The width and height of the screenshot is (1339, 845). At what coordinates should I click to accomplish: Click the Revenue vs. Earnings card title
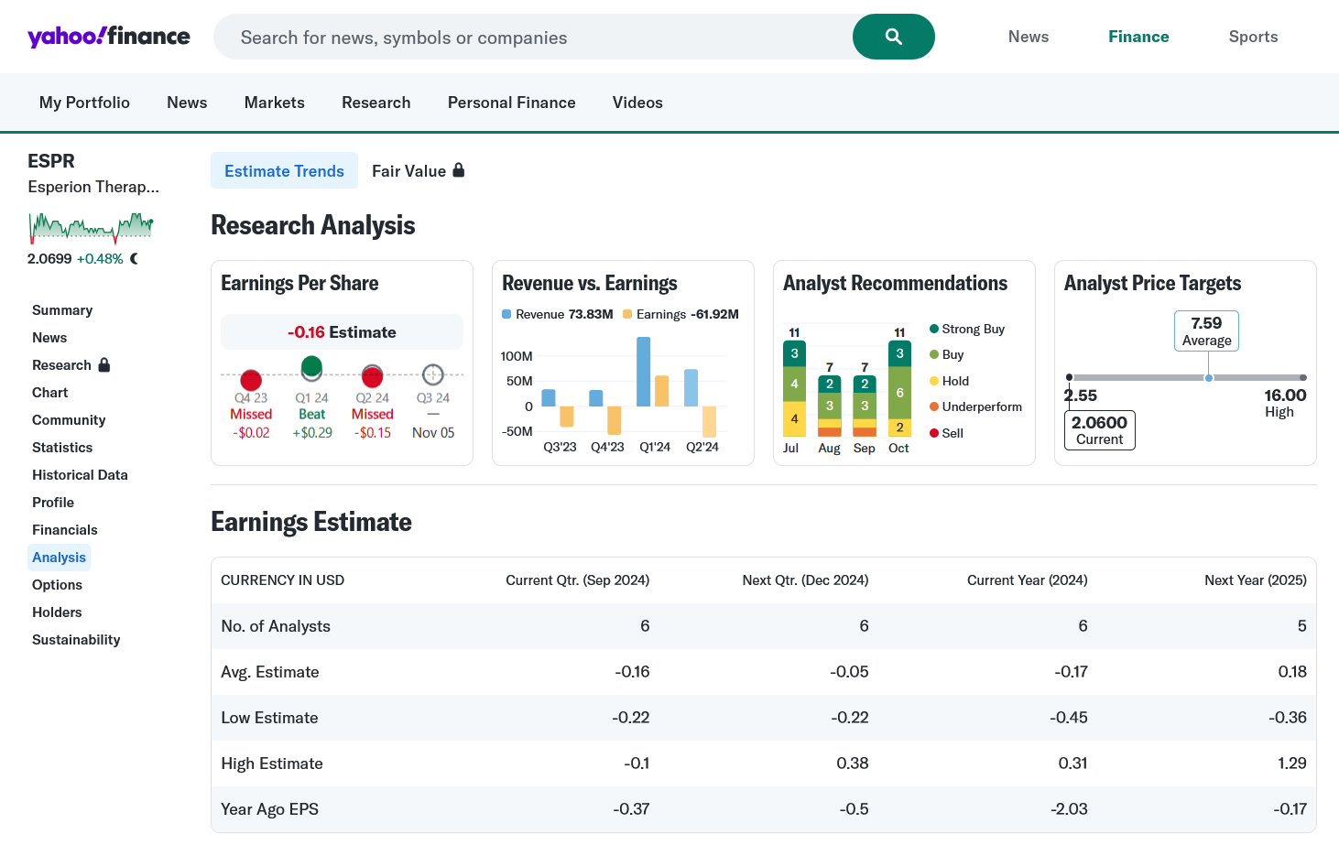pyautogui.click(x=590, y=283)
